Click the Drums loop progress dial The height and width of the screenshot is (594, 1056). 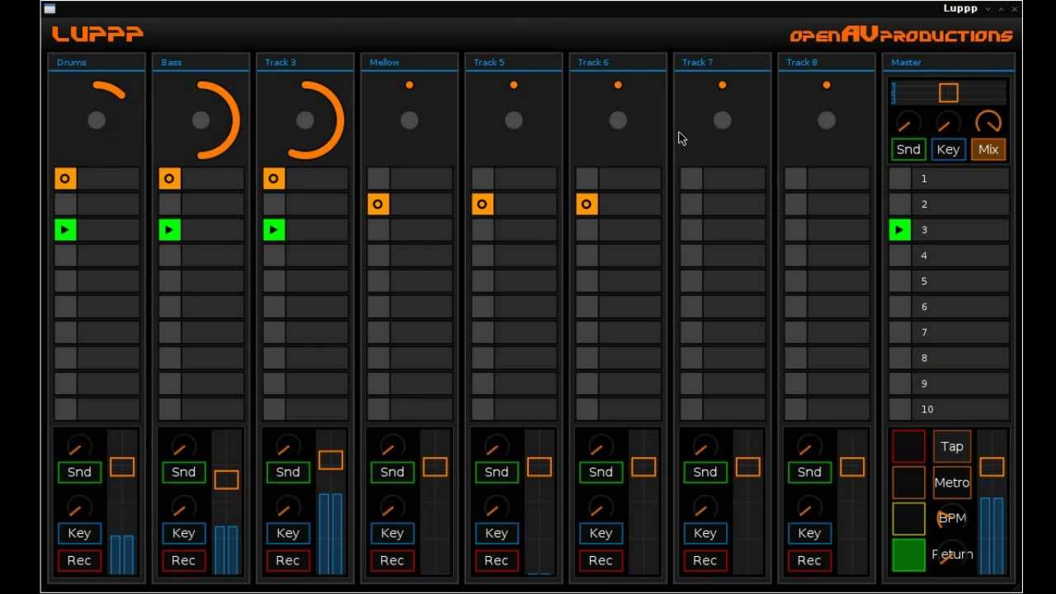[97, 120]
